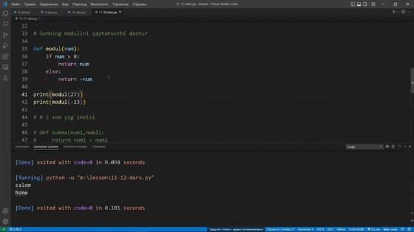Viewport: 414px width, 232px height.
Task: Open the Терминал menu
Action: [120, 5]
